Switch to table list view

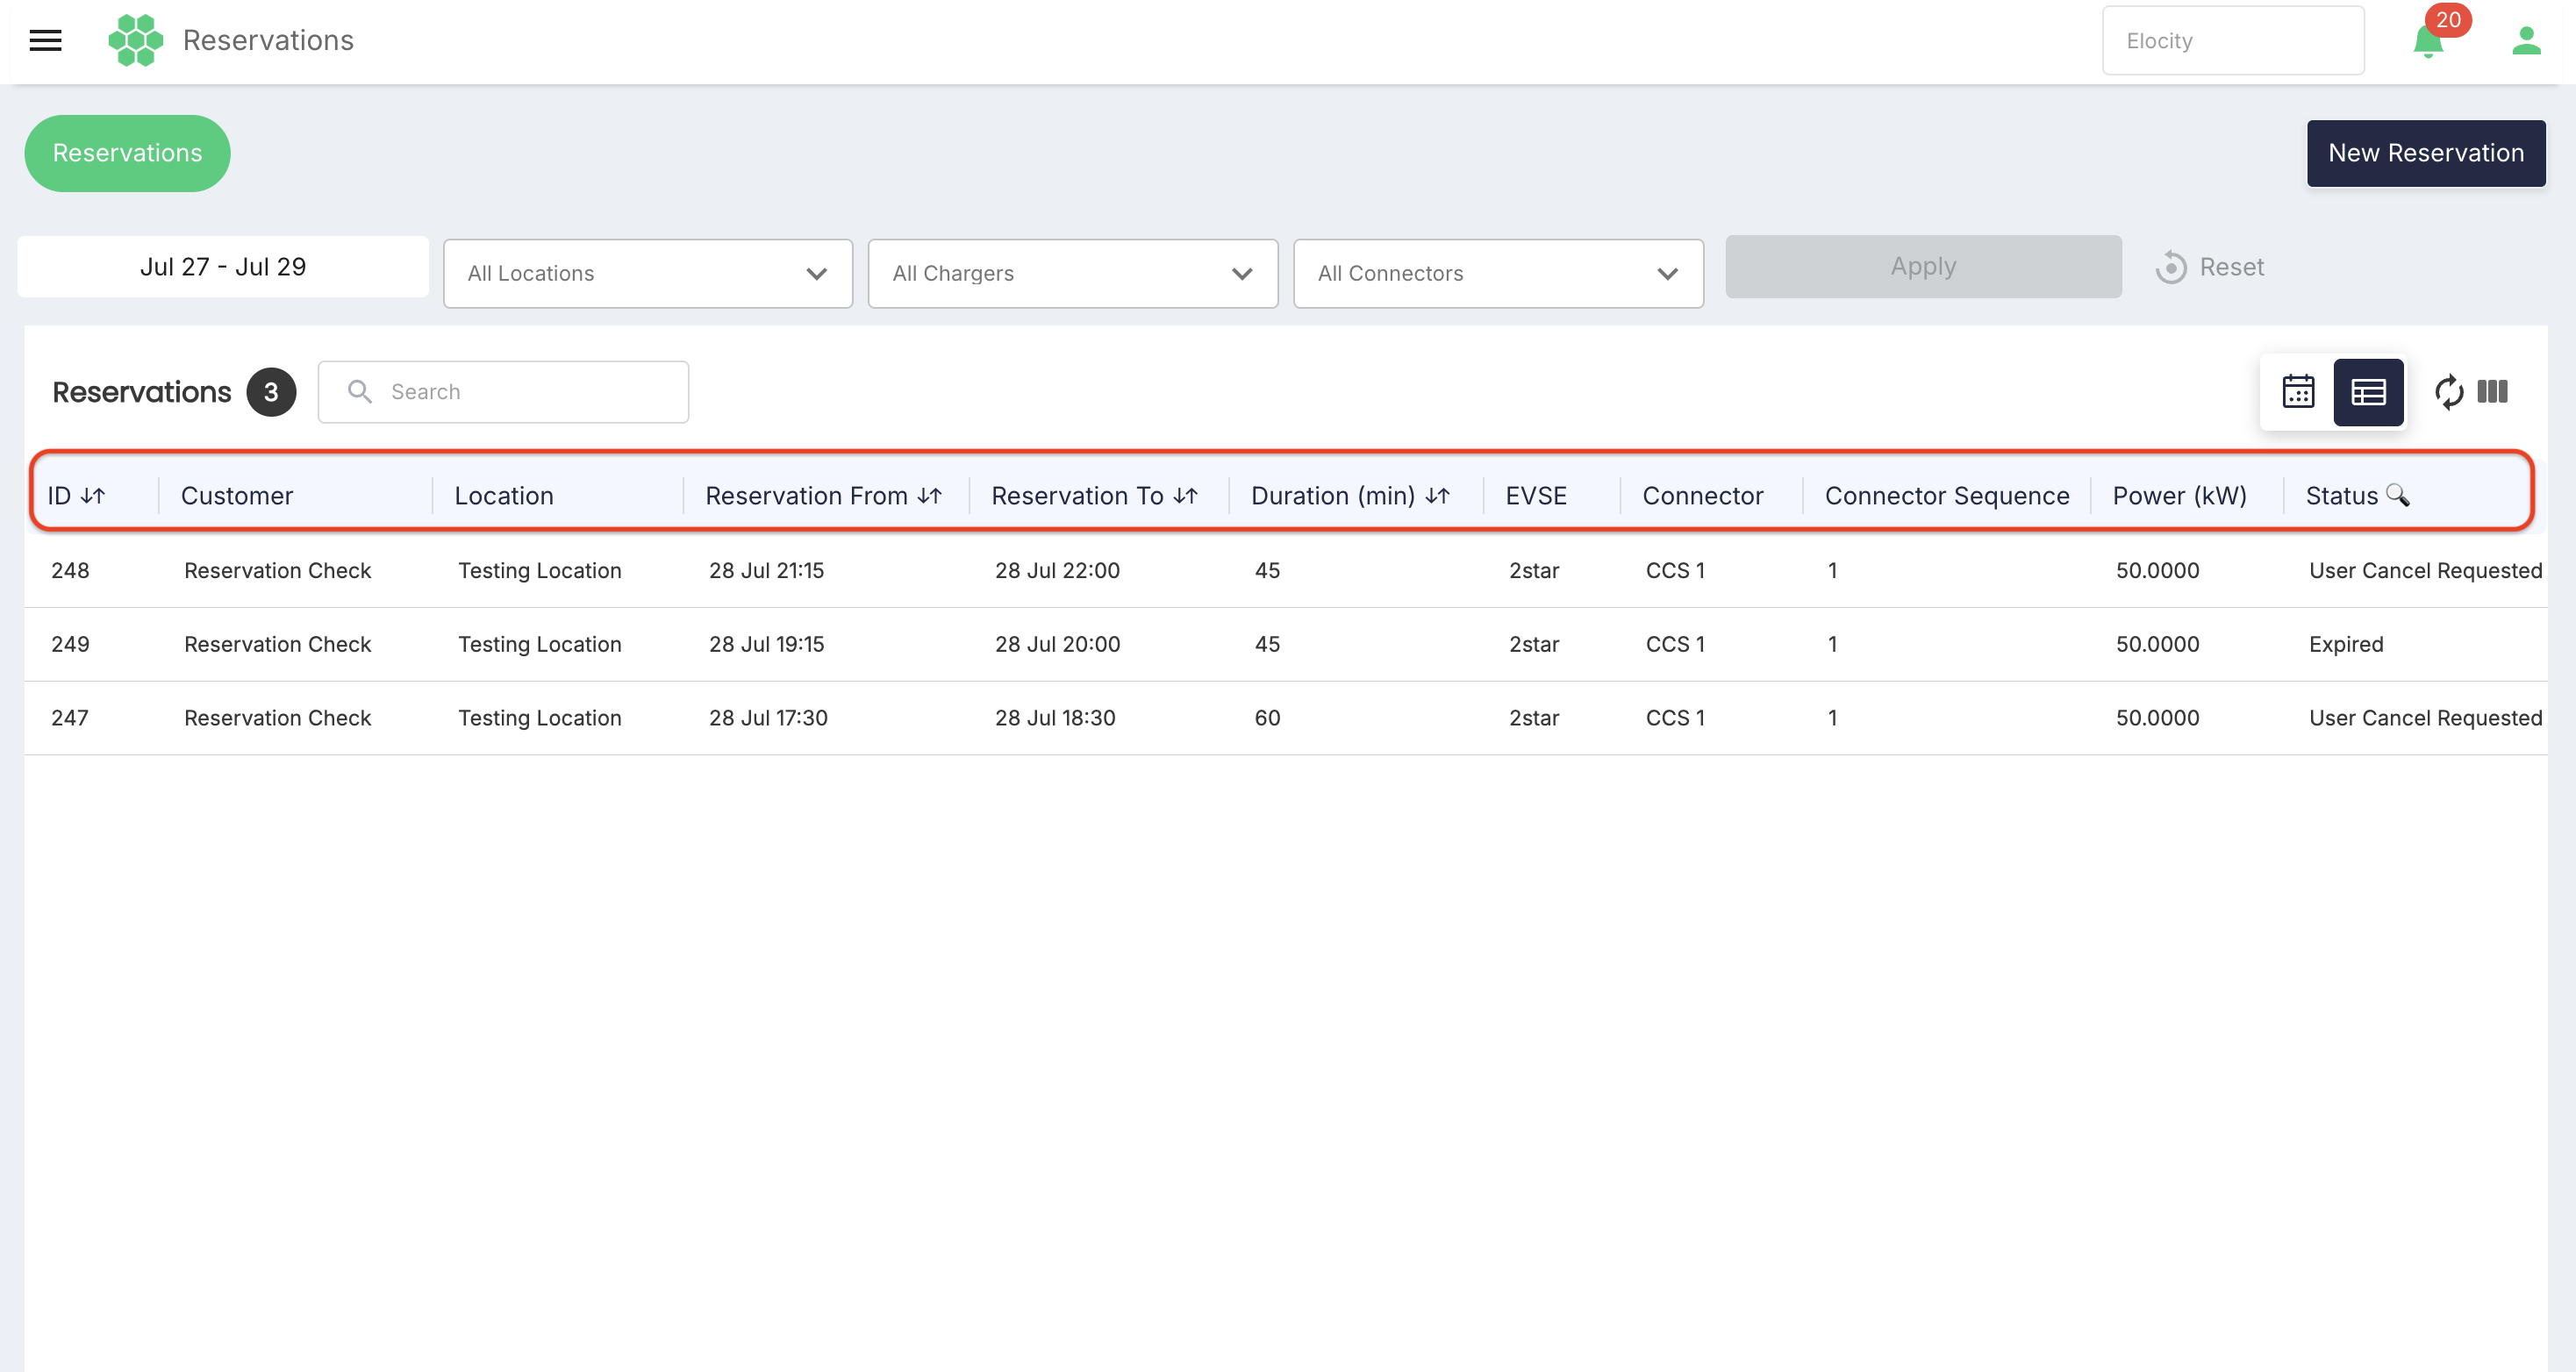(2368, 392)
